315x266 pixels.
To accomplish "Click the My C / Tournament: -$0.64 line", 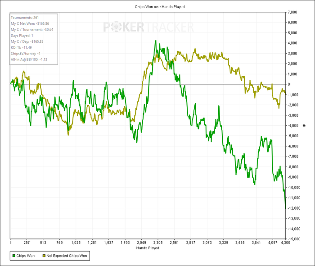I will 32,30.
